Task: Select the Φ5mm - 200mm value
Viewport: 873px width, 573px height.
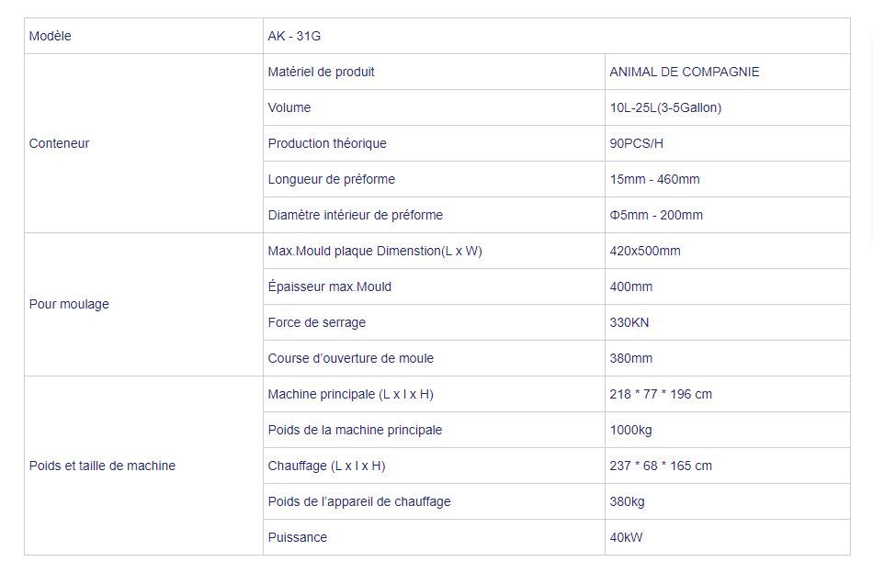Action: click(x=656, y=215)
